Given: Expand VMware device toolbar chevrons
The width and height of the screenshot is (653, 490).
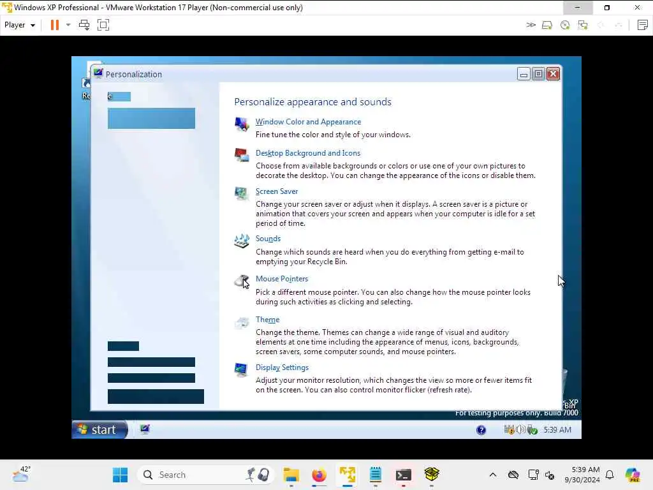Looking at the screenshot, I should (x=531, y=25).
